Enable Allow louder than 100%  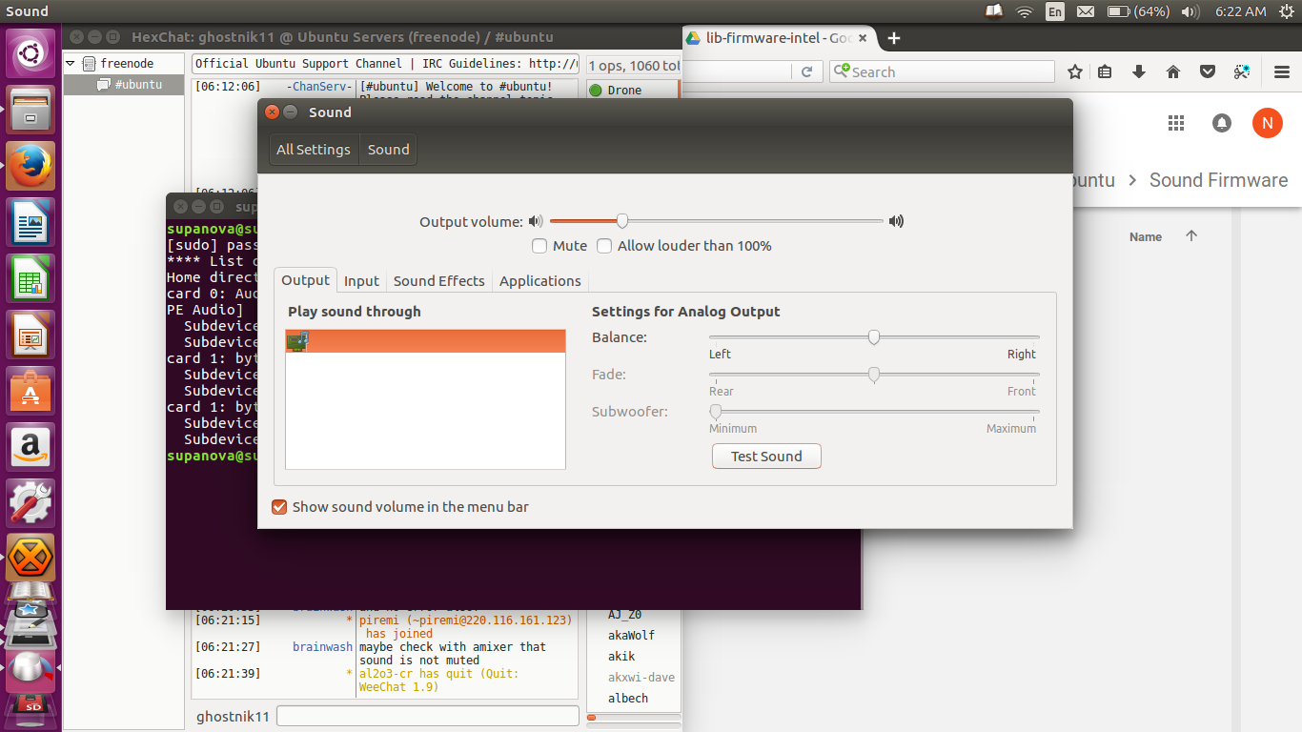[x=604, y=246]
